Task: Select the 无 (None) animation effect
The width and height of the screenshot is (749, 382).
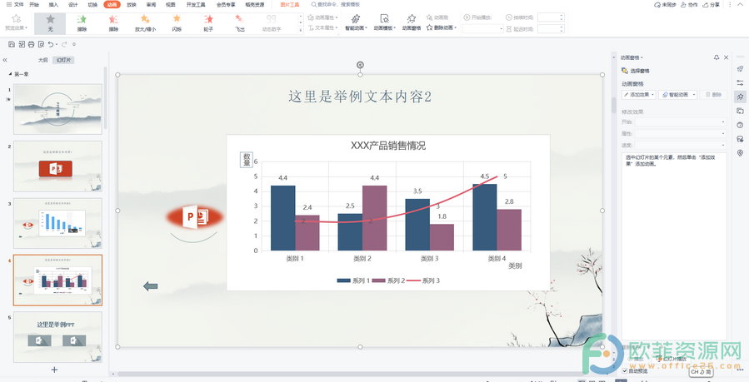Action: pyautogui.click(x=50, y=23)
